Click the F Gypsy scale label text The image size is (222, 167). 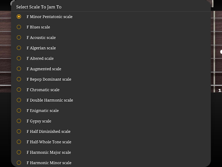(39, 121)
